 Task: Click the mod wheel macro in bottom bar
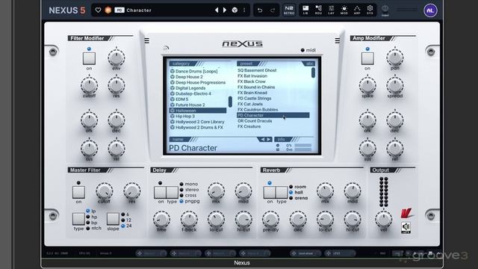[305, 253]
